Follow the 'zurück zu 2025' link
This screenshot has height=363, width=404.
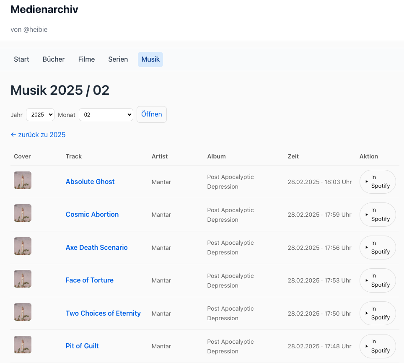click(38, 135)
